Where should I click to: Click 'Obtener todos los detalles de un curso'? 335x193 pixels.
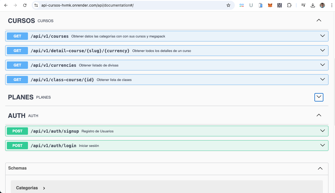pos(162,51)
